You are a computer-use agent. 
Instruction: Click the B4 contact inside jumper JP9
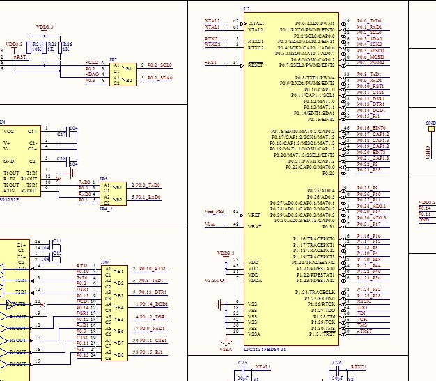tap(120, 307)
